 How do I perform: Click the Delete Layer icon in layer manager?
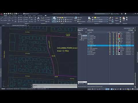91,30
